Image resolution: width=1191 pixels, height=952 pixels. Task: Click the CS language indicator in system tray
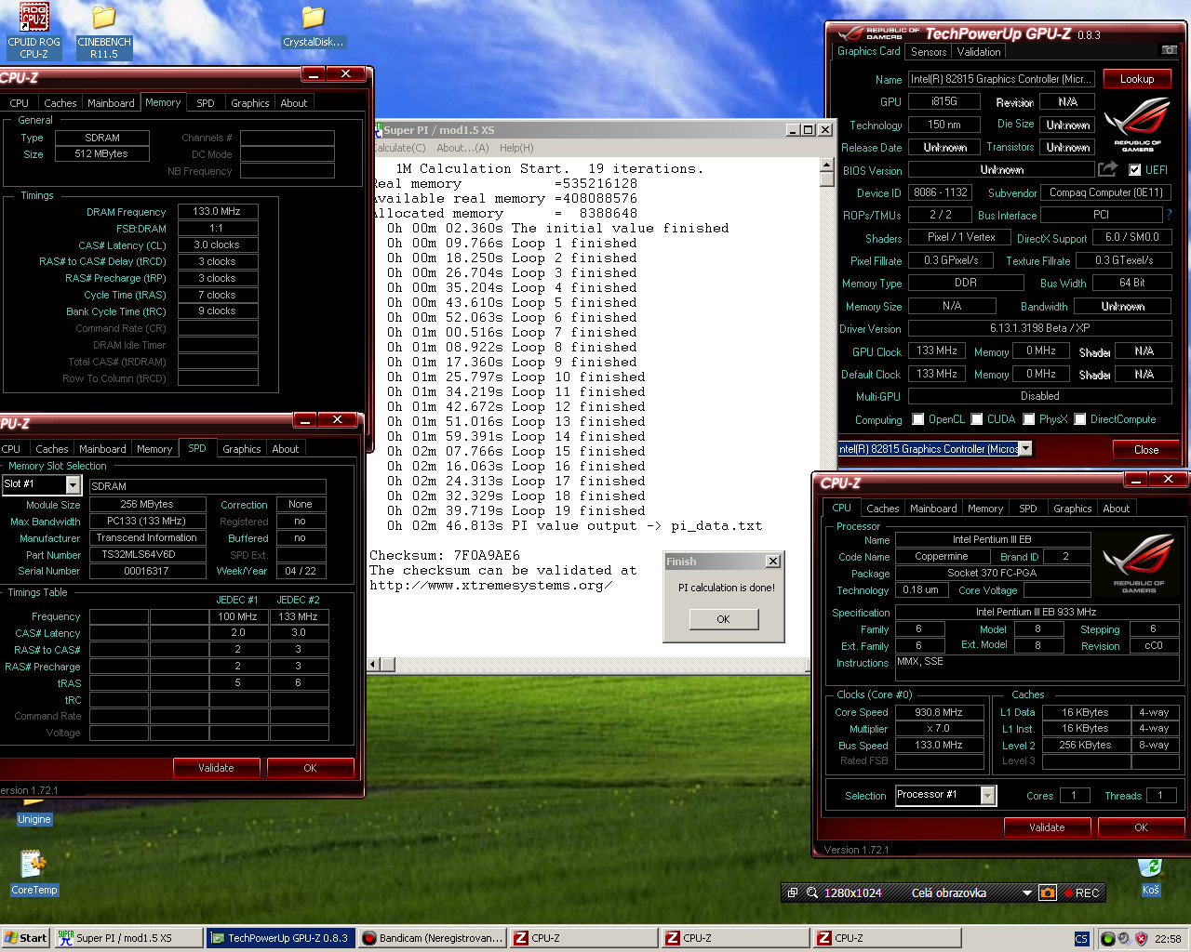1081,939
